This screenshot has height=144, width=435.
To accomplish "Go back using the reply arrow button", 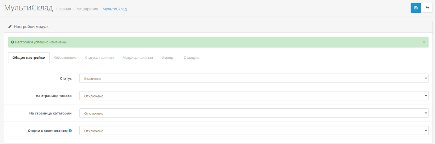I will (x=427, y=8).
